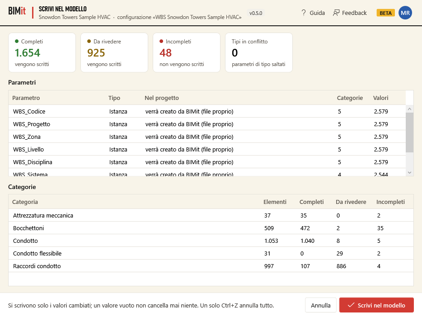Click the Annulla button
The width and height of the screenshot is (422, 317).
pyautogui.click(x=320, y=305)
